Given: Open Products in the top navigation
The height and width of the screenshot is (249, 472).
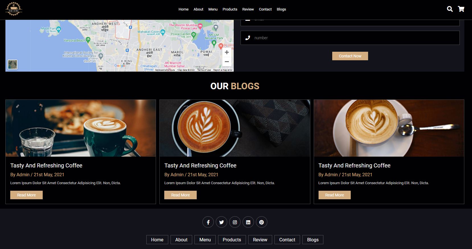Looking at the screenshot, I should (230, 9).
